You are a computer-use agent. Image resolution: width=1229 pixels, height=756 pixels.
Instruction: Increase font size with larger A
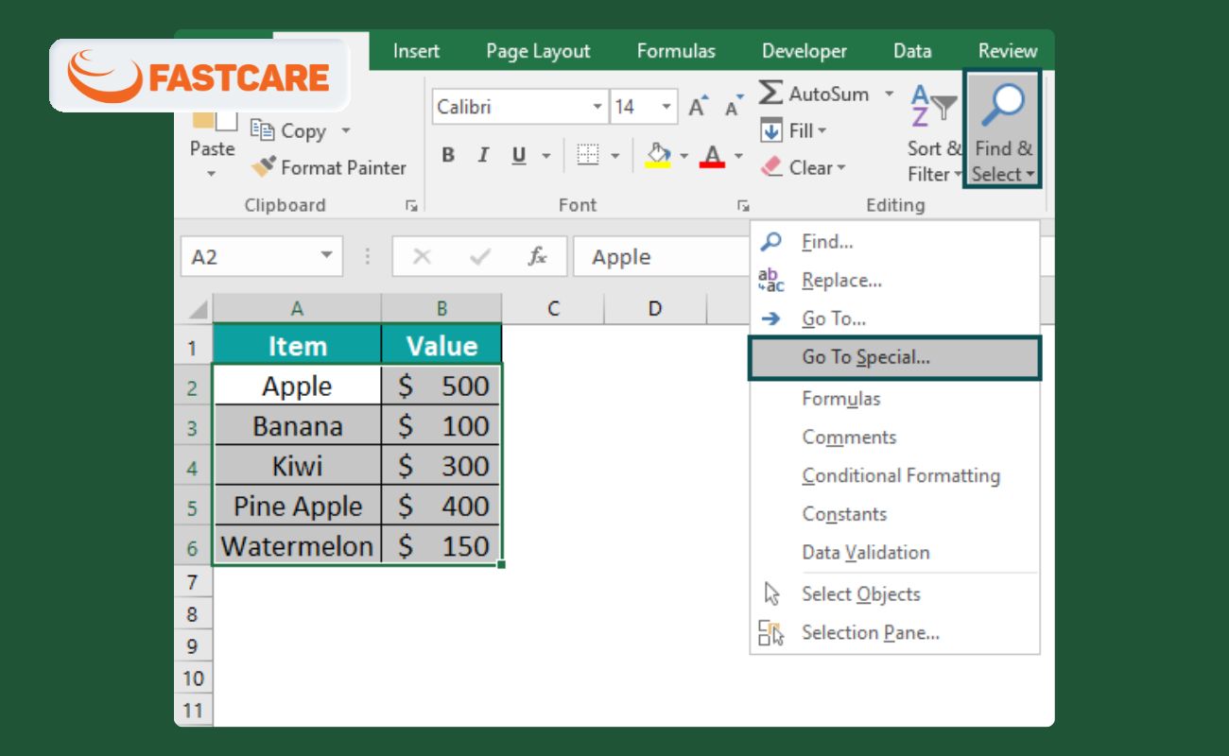coord(698,107)
